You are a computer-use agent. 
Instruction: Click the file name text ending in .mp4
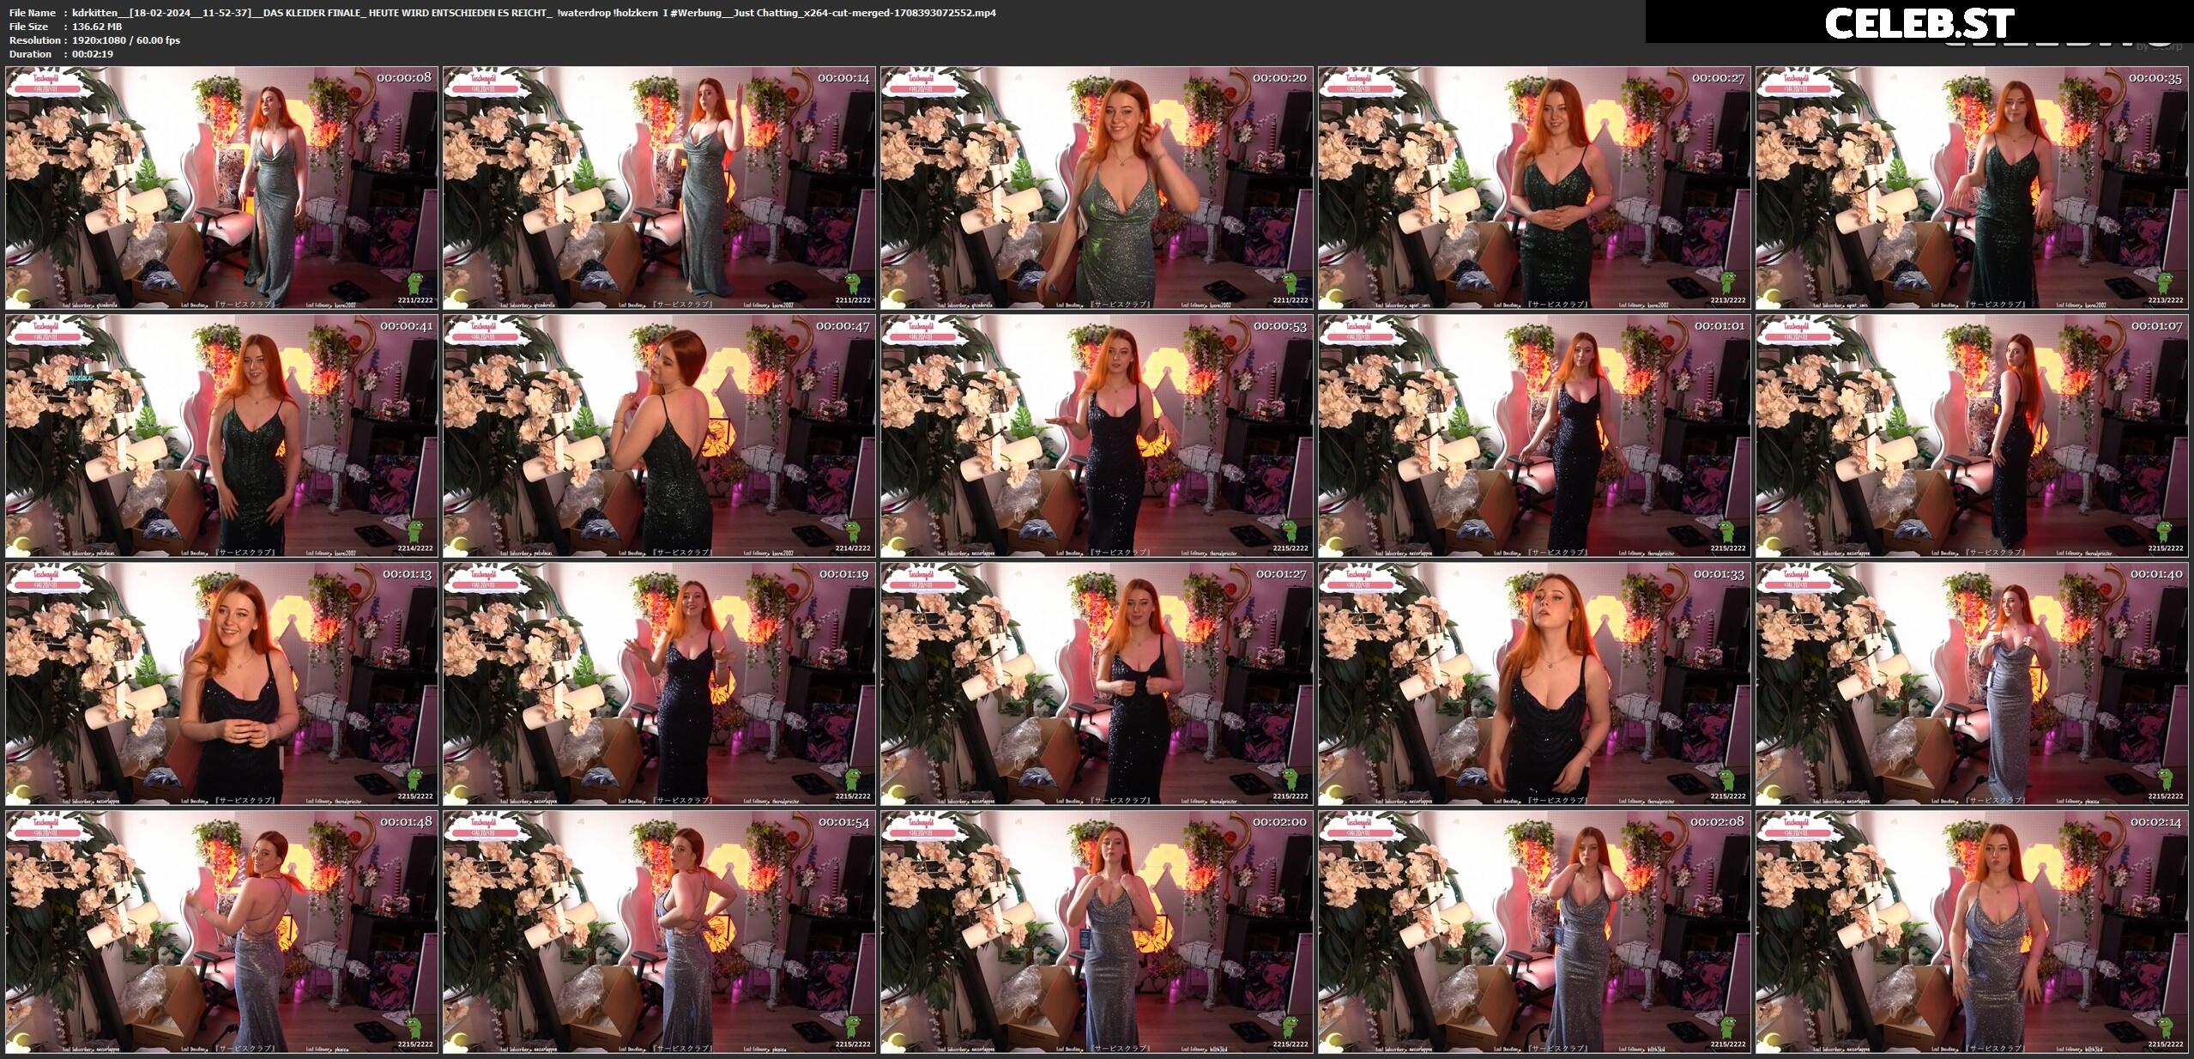click(535, 13)
